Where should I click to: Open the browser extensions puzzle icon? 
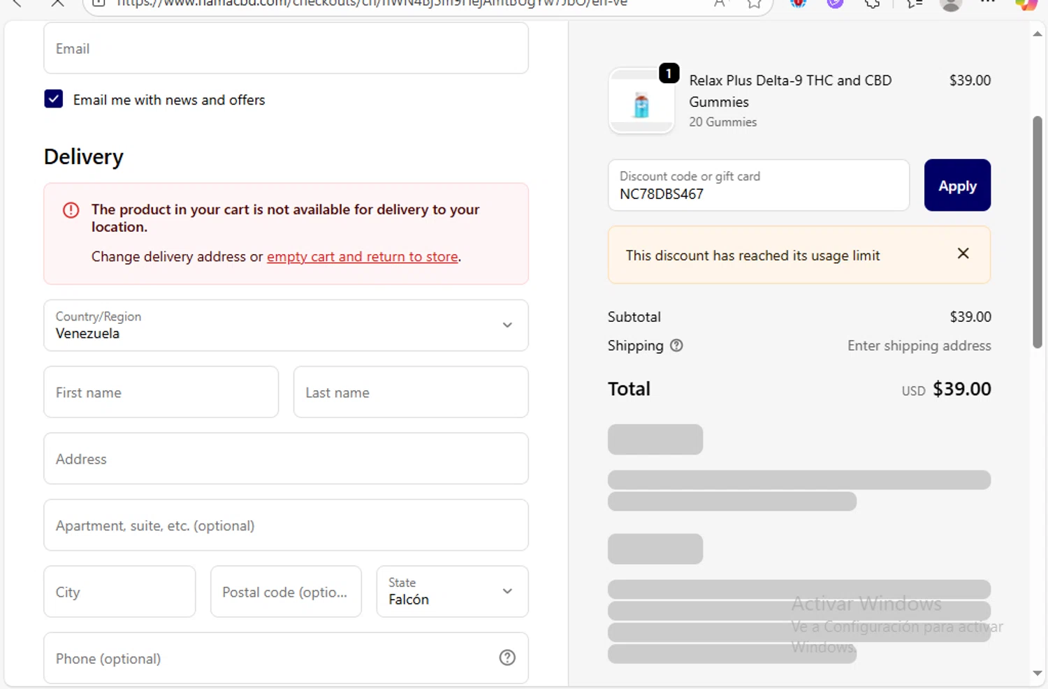pyautogui.click(x=872, y=3)
